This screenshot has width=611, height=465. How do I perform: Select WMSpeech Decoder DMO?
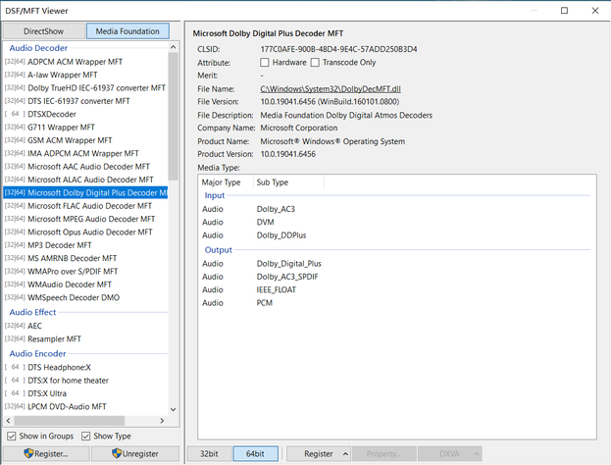[85, 297]
